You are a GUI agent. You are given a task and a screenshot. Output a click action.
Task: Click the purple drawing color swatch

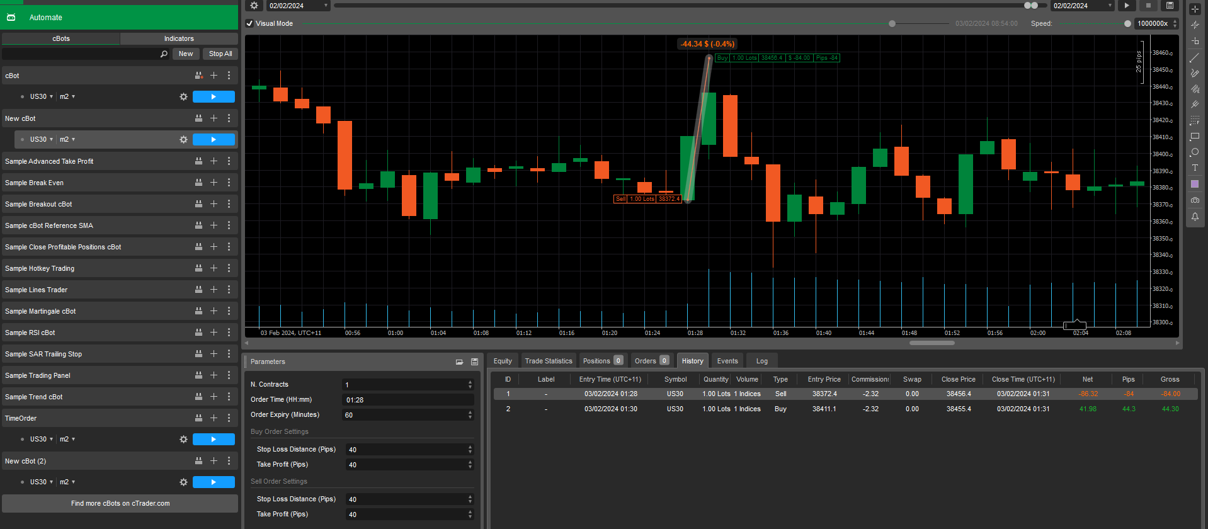(x=1194, y=184)
